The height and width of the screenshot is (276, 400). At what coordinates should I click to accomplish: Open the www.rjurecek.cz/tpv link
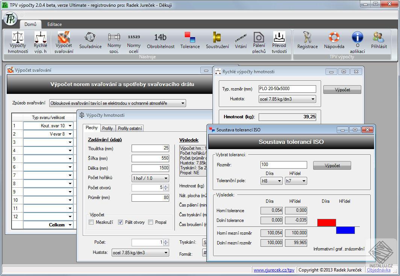(274, 270)
